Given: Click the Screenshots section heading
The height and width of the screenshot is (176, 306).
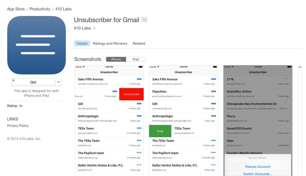Looking at the screenshot, I should coord(88,59).
